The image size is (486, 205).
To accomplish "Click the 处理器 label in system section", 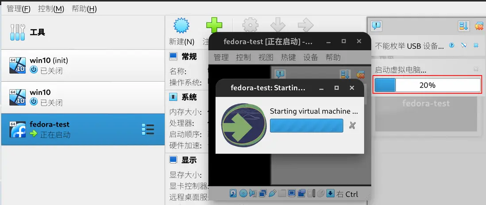I will (181, 123).
